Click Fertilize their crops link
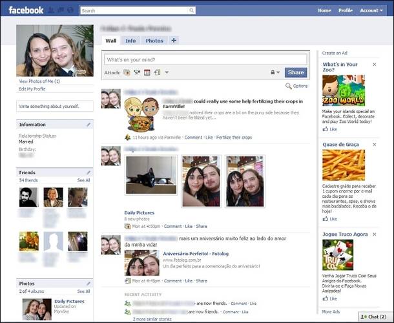Screen dimensions: 394x323 (234, 137)
